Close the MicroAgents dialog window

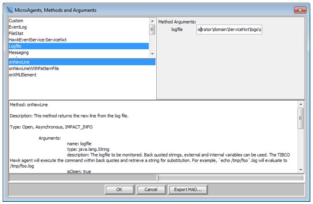coord(300,9)
